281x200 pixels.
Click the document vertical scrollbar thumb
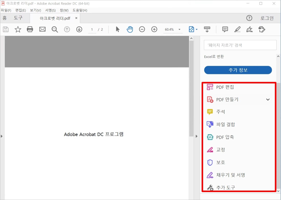pos(191,89)
